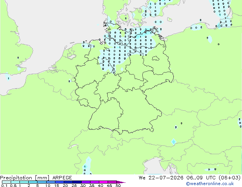
Task: Click the legend value label '15'
Action: (56, 185)
